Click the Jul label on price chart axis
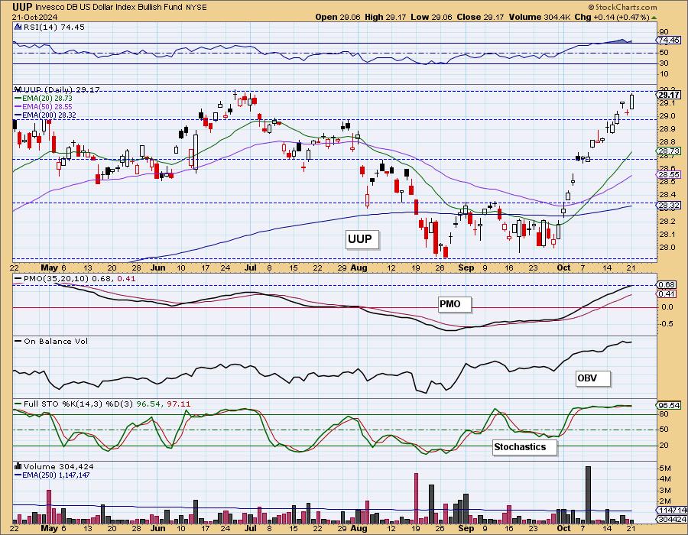 [250, 267]
